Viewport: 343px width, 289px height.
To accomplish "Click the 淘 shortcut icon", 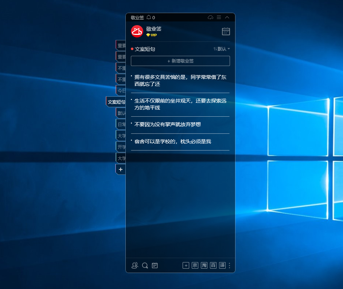I will pyautogui.click(x=204, y=266).
